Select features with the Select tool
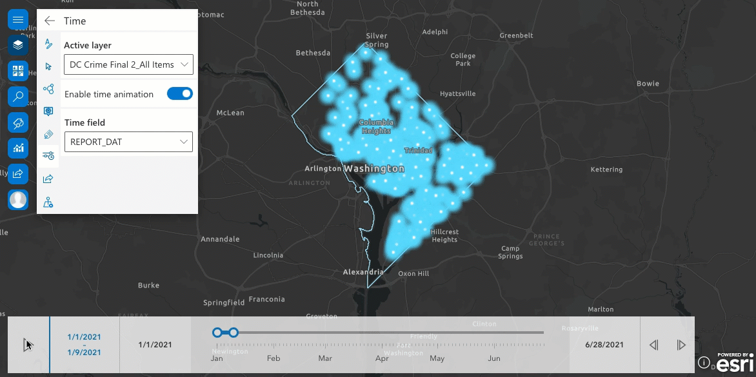This screenshot has width=756, height=377. pyautogui.click(x=48, y=66)
